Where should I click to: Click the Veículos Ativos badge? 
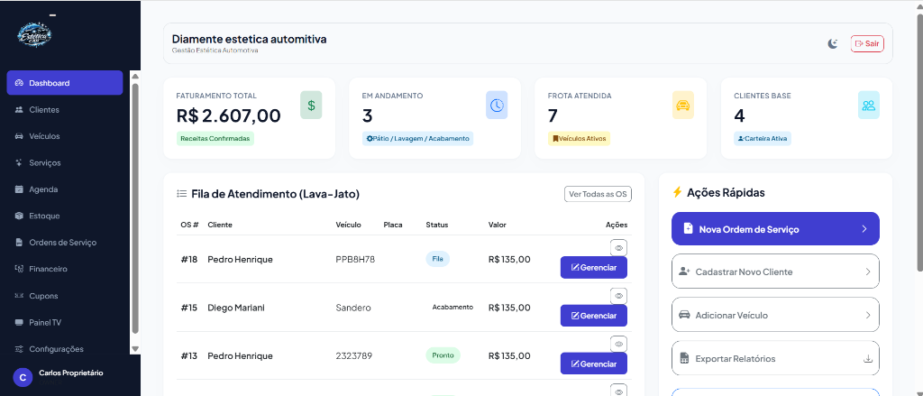point(580,139)
